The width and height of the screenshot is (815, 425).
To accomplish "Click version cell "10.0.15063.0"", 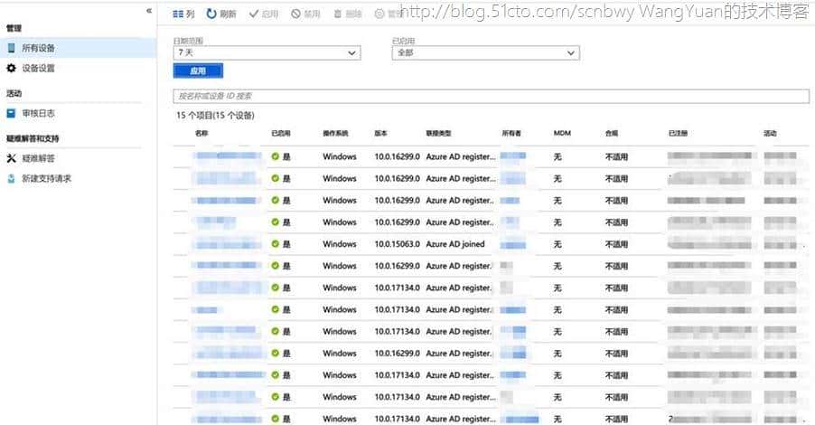I will point(397,244).
